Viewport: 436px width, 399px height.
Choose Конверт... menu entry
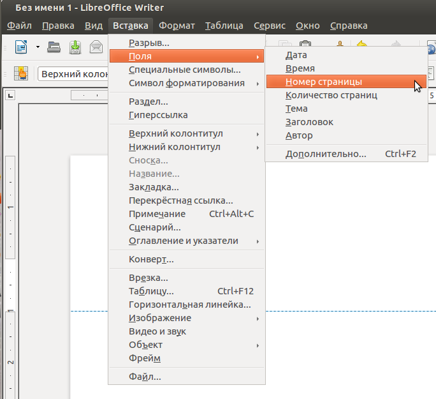tap(187, 259)
